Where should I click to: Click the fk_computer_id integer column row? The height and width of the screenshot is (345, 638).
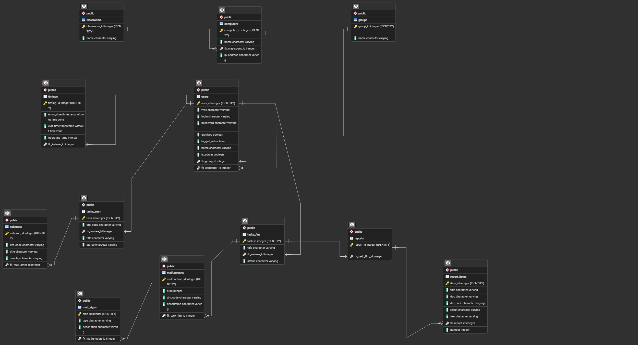click(216, 168)
